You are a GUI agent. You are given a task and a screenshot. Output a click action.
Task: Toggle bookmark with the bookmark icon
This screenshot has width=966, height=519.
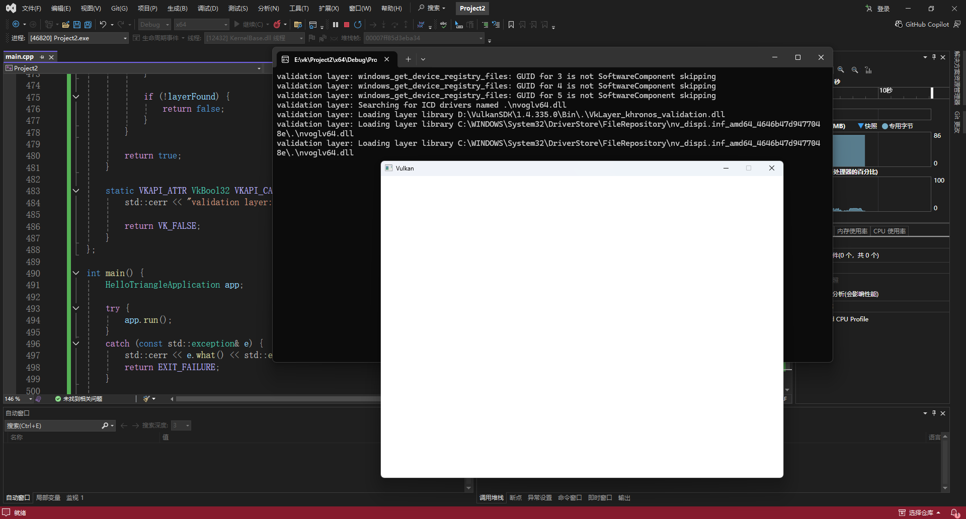(x=511, y=24)
